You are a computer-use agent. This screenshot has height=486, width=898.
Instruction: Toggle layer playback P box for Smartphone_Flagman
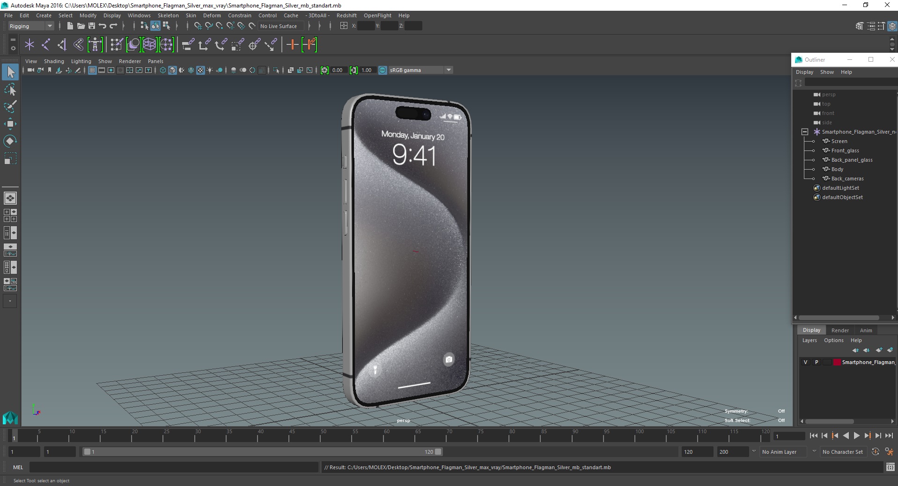point(817,362)
